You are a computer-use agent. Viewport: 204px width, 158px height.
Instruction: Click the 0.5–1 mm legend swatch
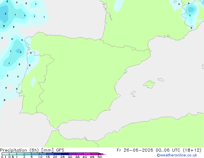(13, 154)
